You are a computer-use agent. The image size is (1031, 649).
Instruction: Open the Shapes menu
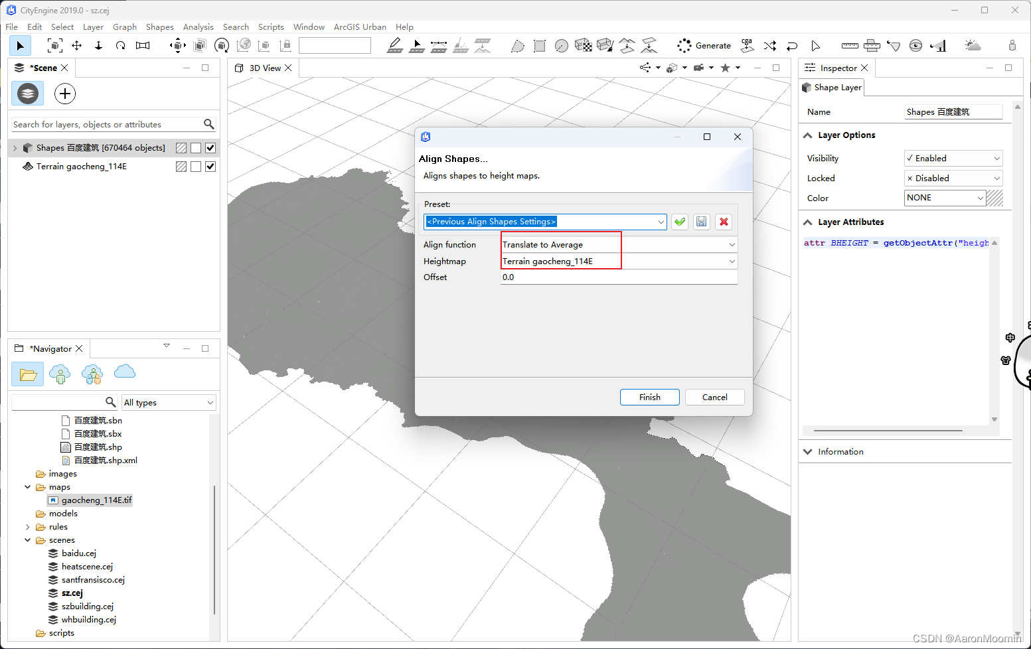[x=160, y=27]
